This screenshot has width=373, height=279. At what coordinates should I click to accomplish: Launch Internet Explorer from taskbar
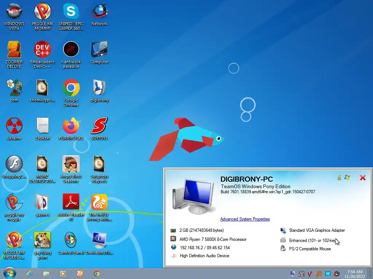(x=30, y=274)
